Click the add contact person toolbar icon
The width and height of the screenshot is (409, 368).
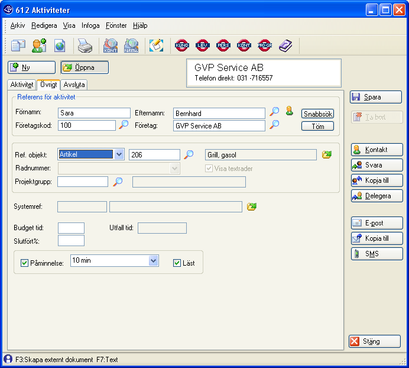point(39,46)
